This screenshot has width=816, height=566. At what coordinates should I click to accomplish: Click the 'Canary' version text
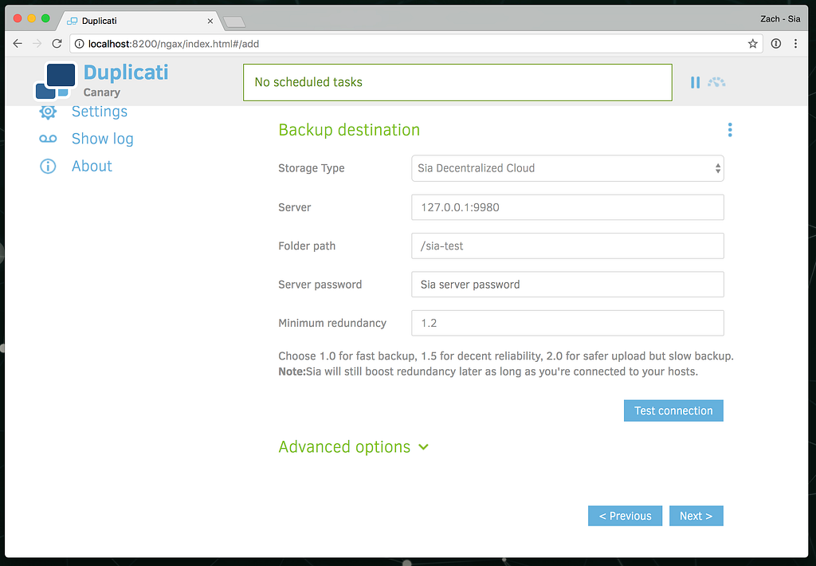[x=101, y=92]
